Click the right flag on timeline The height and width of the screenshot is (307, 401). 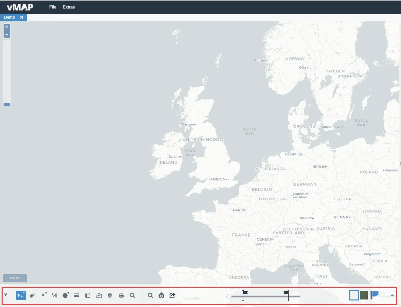coord(287,295)
